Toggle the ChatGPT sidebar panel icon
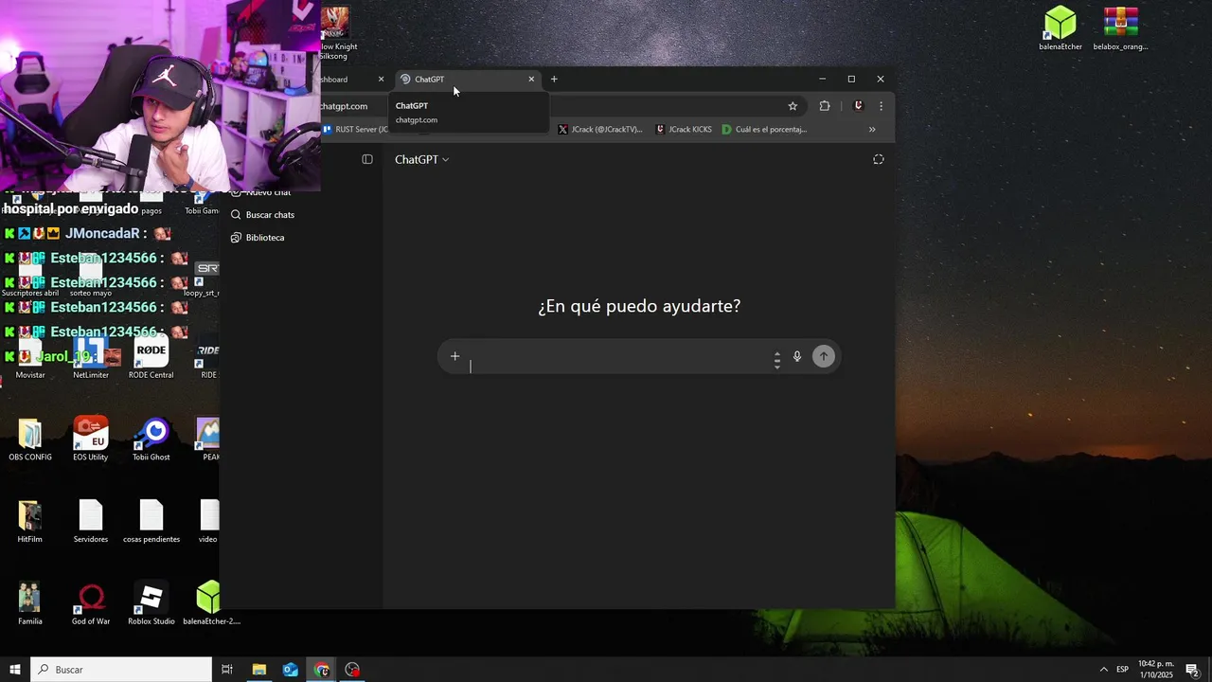This screenshot has height=682, width=1212. [367, 159]
